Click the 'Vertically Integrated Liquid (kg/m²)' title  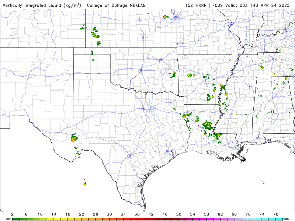pyautogui.click(x=42, y=6)
